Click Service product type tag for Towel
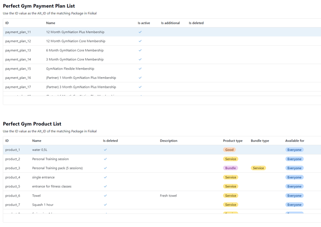321x227 pixels. pyautogui.click(x=230, y=196)
